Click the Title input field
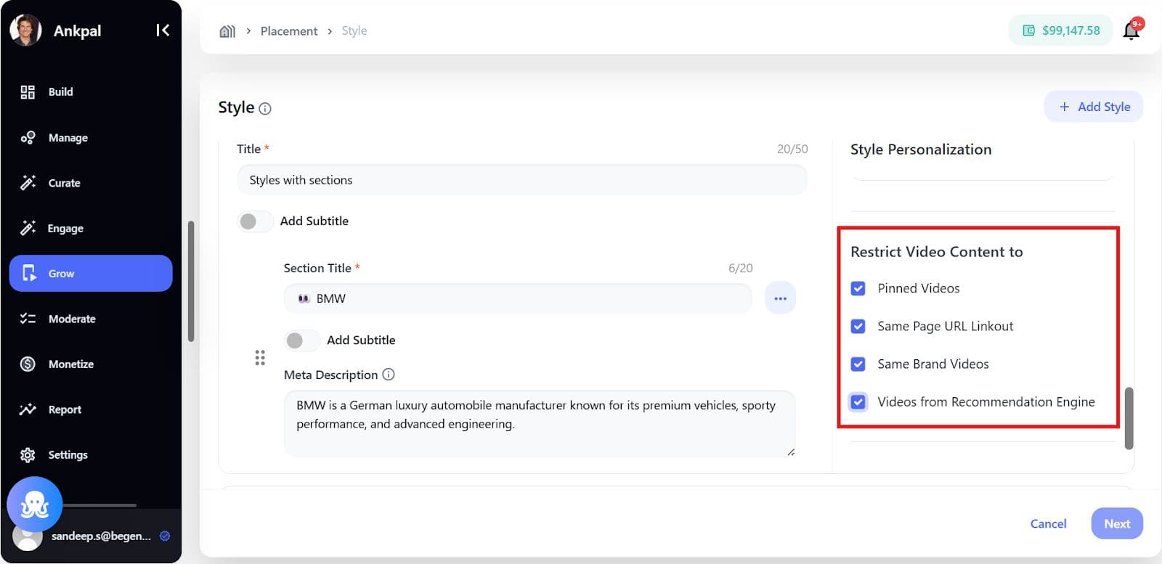 521,180
